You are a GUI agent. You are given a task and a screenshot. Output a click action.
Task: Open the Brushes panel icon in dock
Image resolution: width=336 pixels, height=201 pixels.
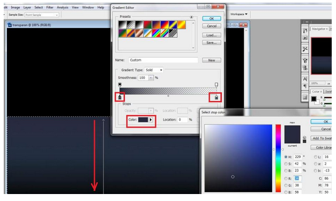(305, 61)
